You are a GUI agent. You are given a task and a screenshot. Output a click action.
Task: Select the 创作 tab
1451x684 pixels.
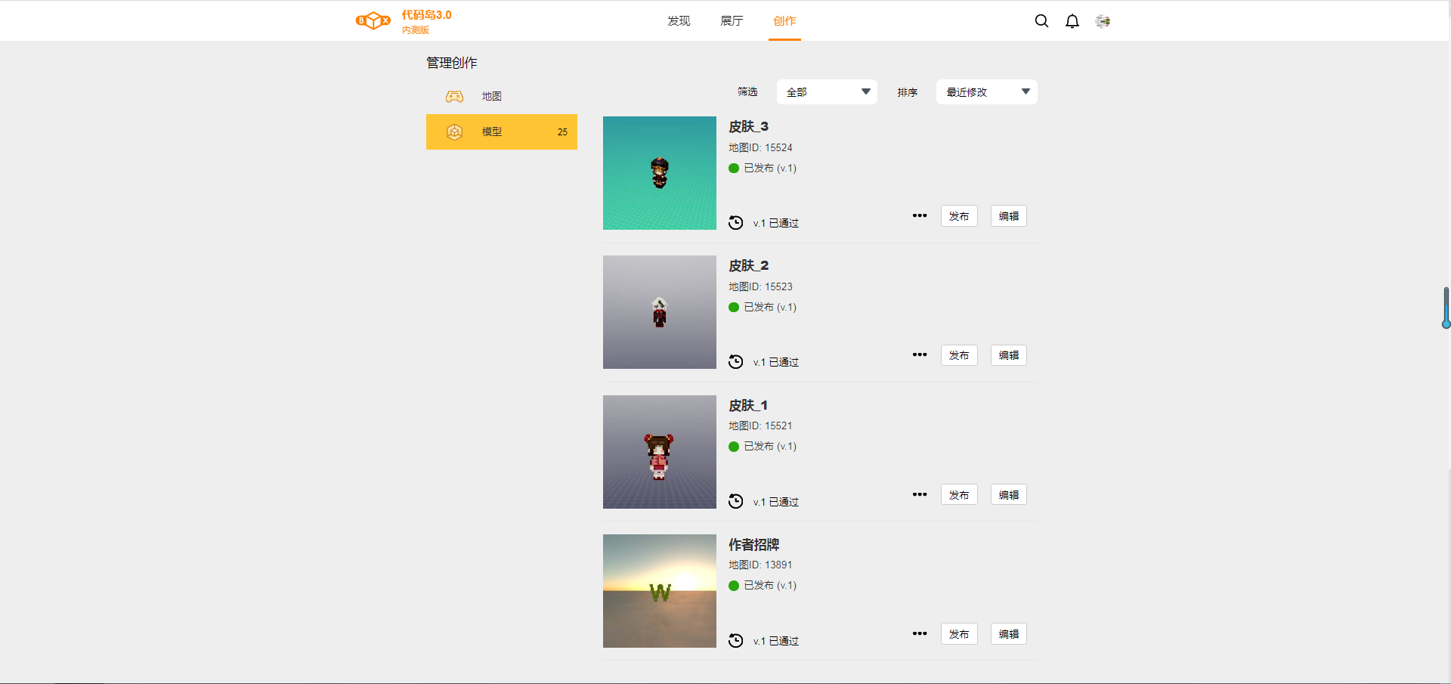[x=784, y=20]
